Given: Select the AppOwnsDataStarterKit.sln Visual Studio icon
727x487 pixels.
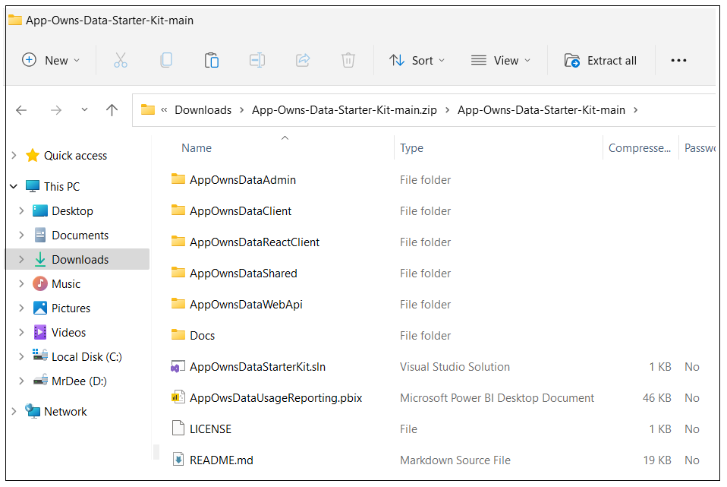Looking at the screenshot, I should [x=178, y=366].
